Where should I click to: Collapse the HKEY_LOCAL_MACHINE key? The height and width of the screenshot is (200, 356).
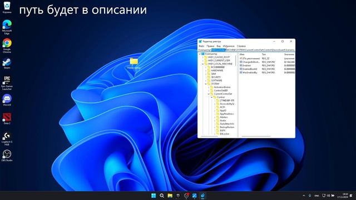point(202,64)
